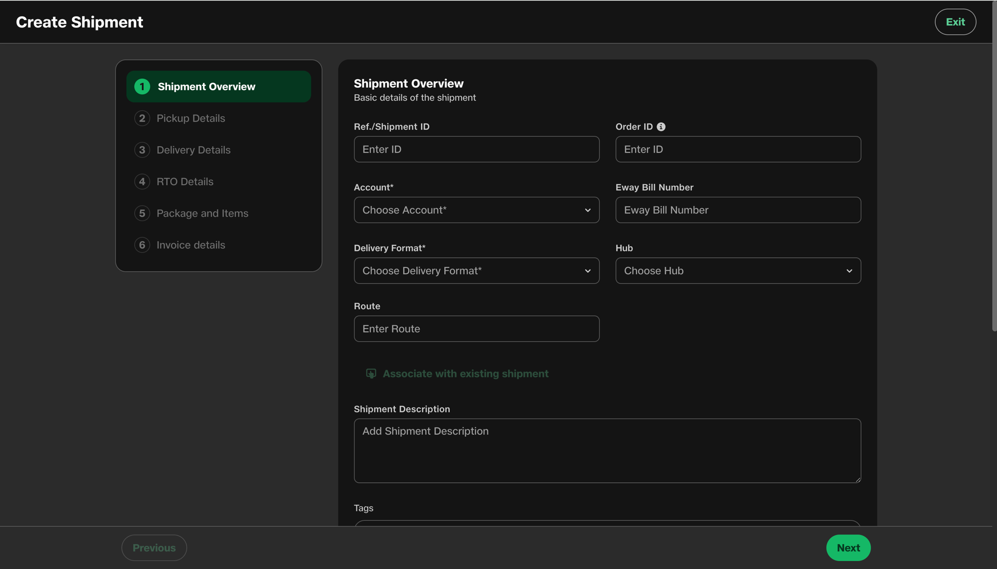This screenshot has width=997, height=569.
Task: Click the Next button
Action: click(848, 548)
